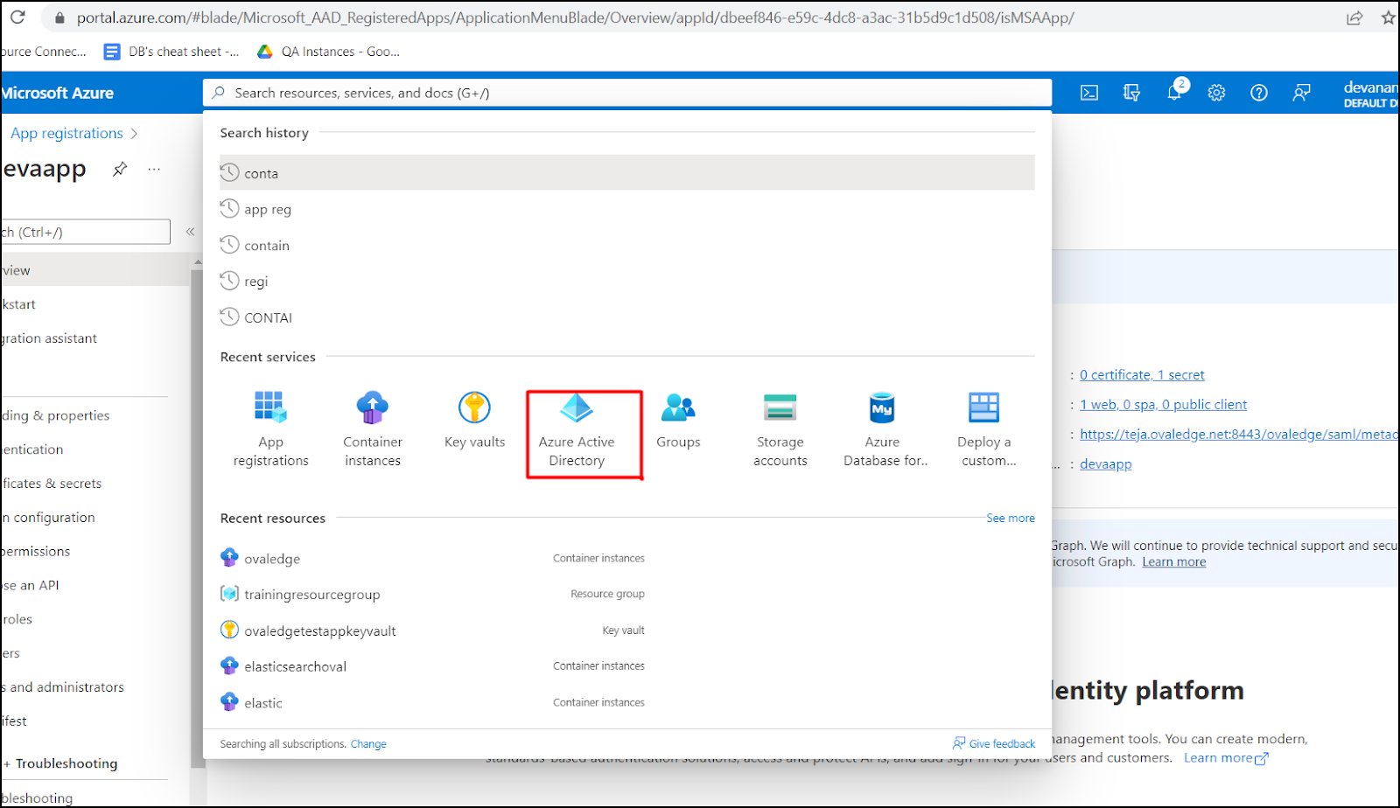Focus the left menu search field

(x=85, y=232)
